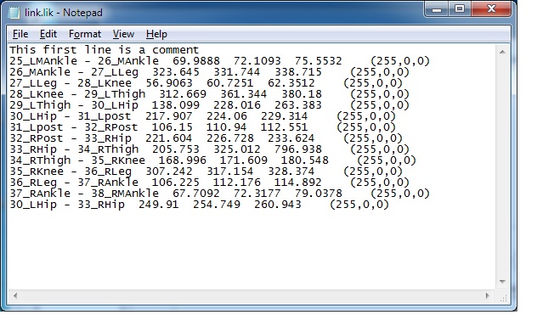Click the value 60.7251

coord(230,83)
